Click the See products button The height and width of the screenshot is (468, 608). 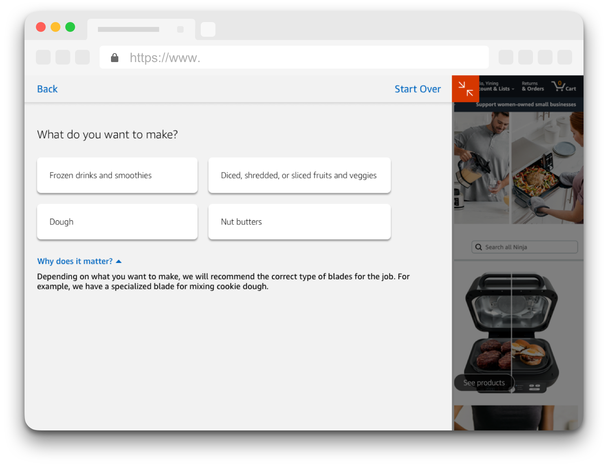click(484, 383)
